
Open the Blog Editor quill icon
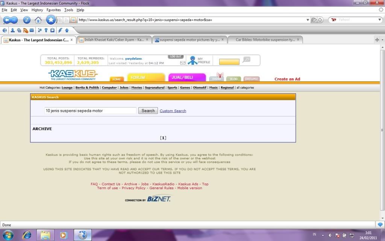click(x=60, y=30)
